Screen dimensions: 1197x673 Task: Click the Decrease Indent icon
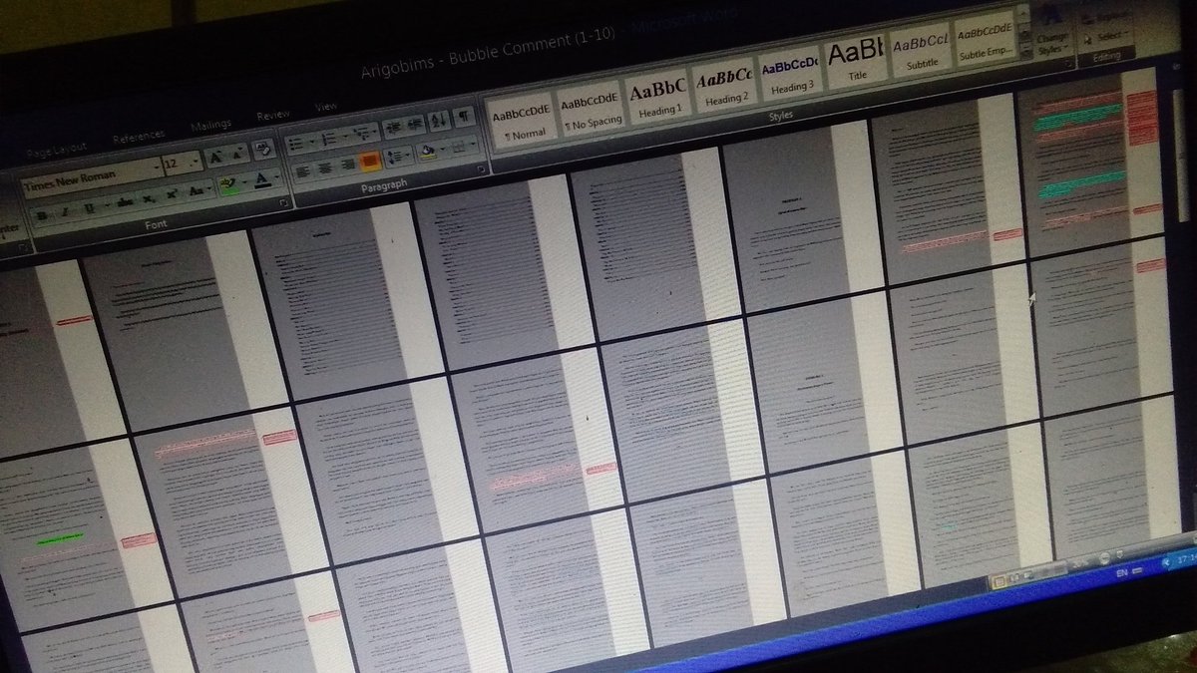393,127
